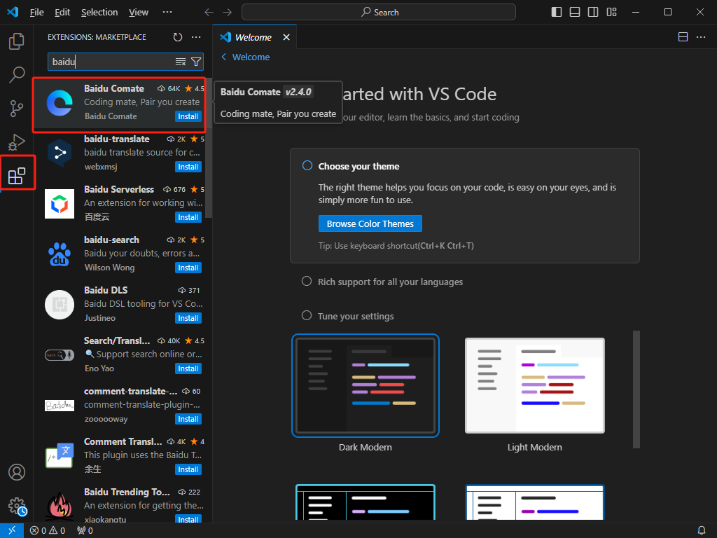Open notifications bell in status bar
Image resolution: width=717 pixels, height=538 pixels.
702,531
